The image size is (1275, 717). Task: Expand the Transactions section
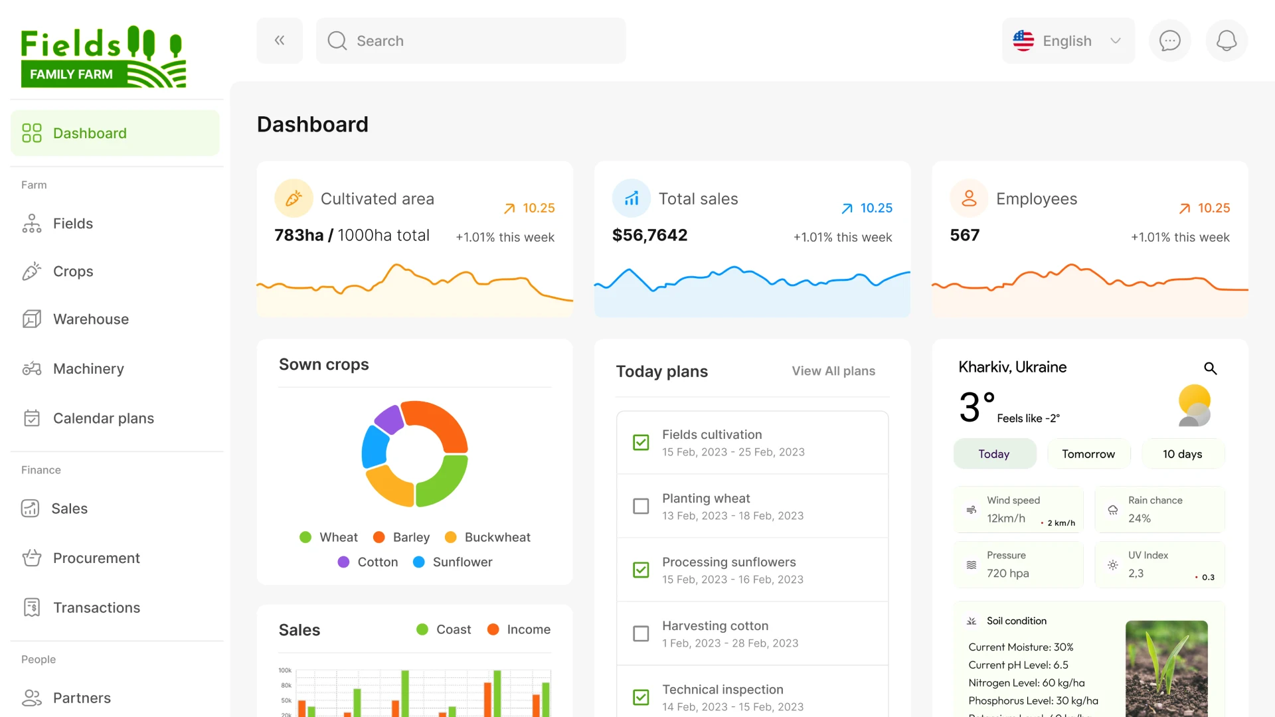click(96, 607)
